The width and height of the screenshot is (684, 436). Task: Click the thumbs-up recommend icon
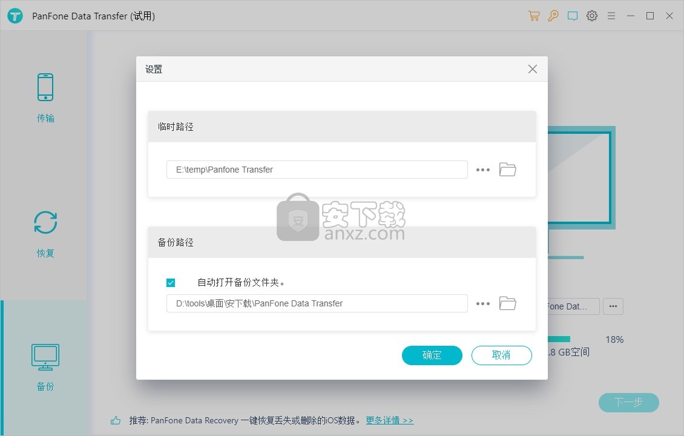(x=116, y=420)
